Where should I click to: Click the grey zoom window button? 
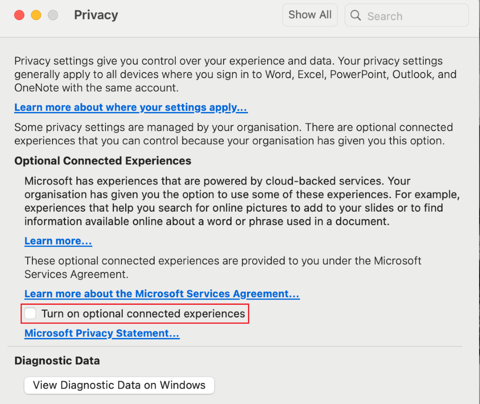coord(53,15)
